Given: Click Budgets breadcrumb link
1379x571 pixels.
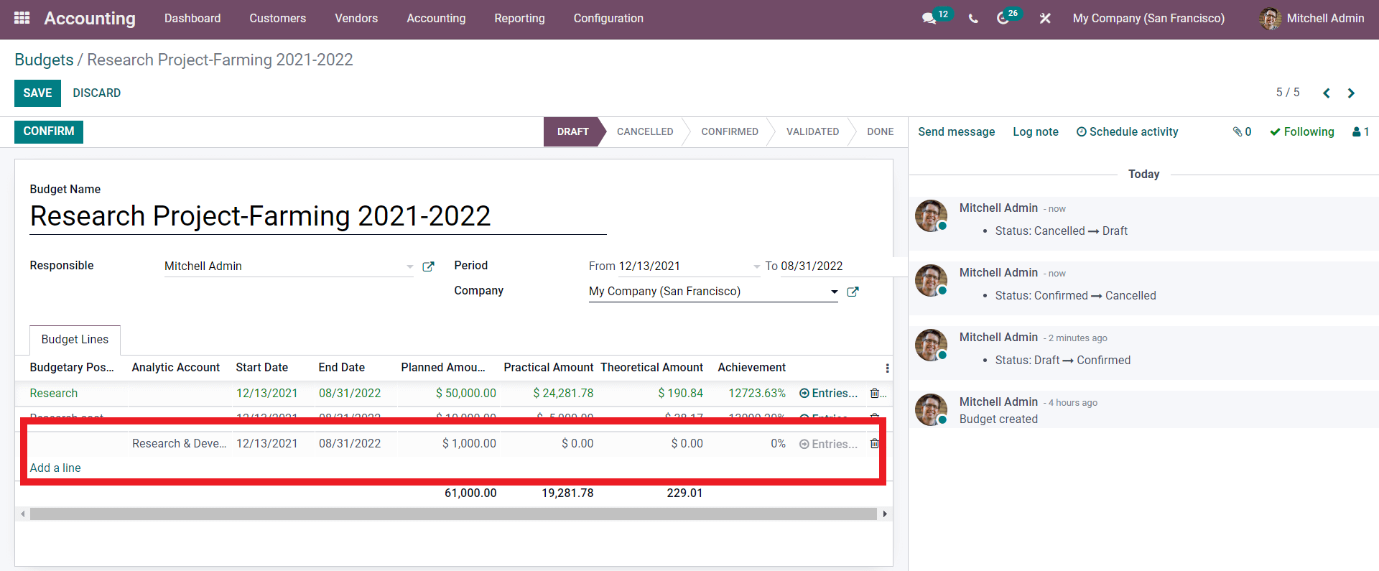Looking at the screenshot, I should point(44,60).
